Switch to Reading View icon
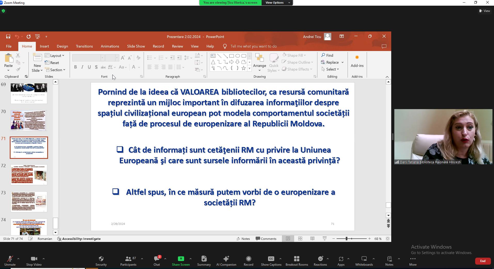 [x=312, y=239]
